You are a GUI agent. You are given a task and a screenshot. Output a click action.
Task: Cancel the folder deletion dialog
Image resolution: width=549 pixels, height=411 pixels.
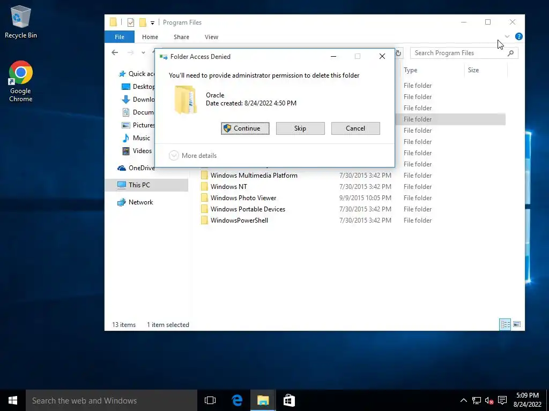point(355,128)
